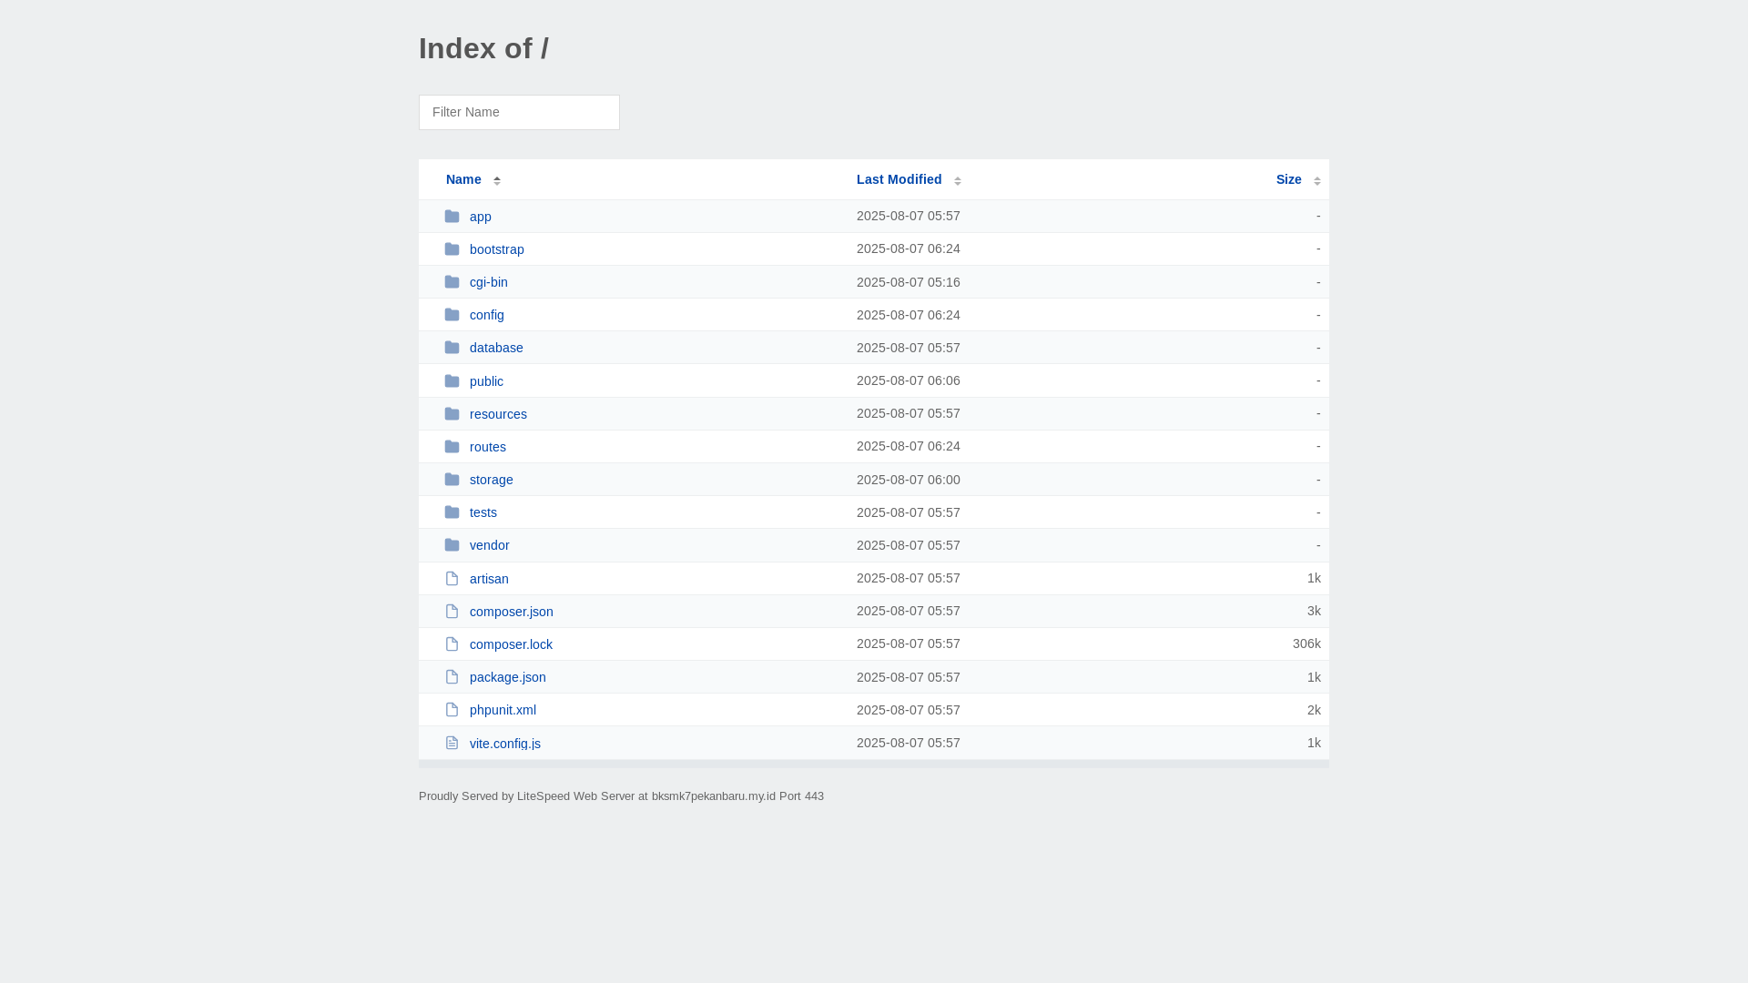
Task: Click the artisan file icon
Action: (452, 579)
